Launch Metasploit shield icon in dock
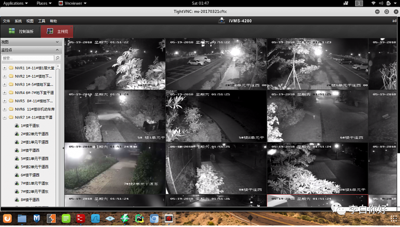This screenshot has height=227, width=400. (37, 218)
